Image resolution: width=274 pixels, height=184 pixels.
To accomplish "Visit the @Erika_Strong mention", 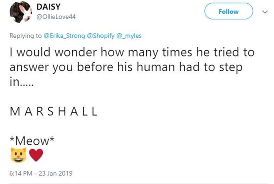I will coord(65,35).
